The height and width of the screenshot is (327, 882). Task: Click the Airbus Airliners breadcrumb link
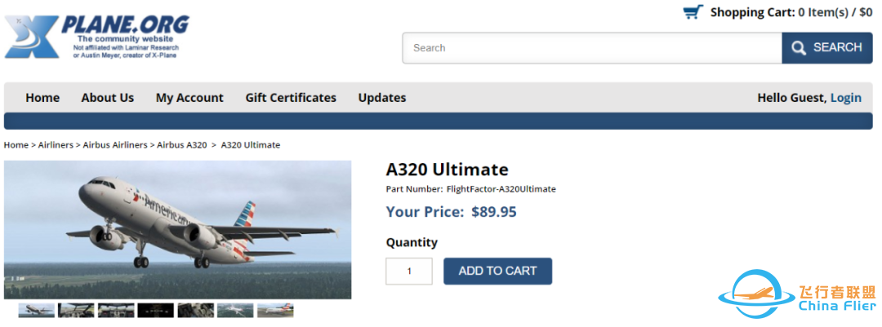[114, 145]
